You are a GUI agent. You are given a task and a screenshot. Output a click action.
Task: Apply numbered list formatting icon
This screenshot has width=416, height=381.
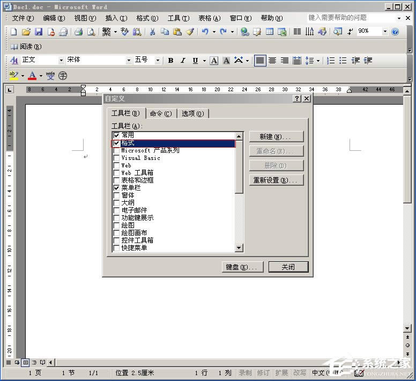(x=331, y=61)
